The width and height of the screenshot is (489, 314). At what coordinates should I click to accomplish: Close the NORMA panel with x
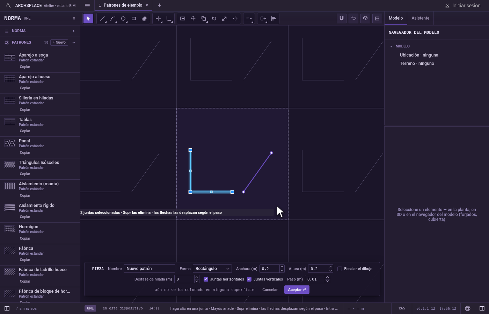point(74,18)
